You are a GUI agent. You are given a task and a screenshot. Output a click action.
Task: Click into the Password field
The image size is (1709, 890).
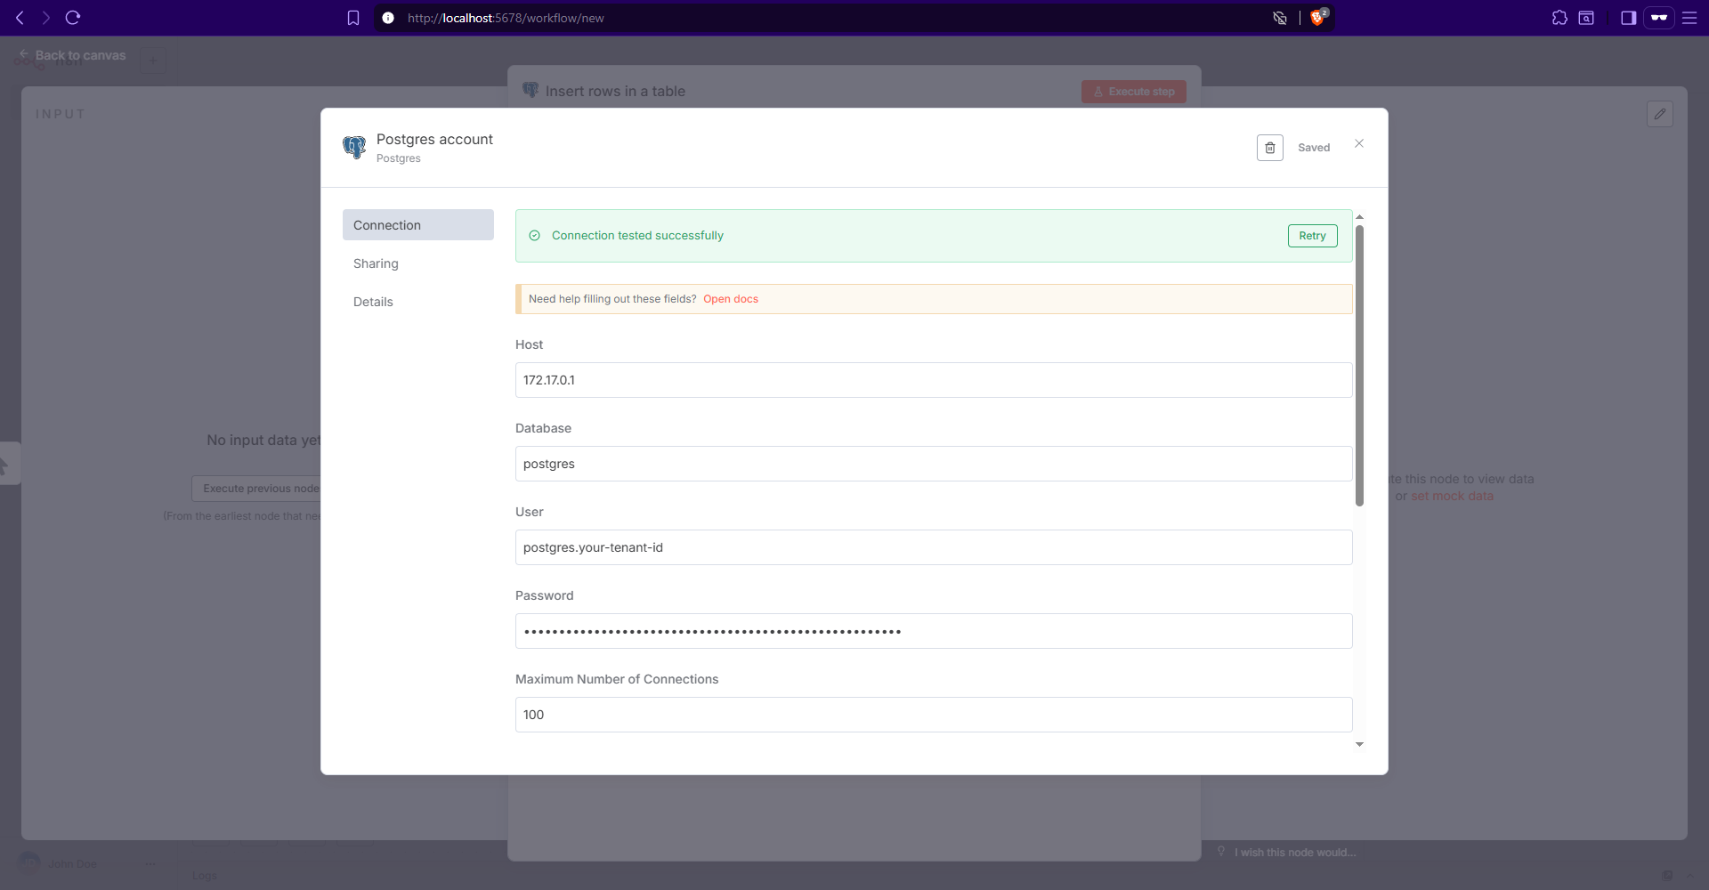click(x=934, y=631)
